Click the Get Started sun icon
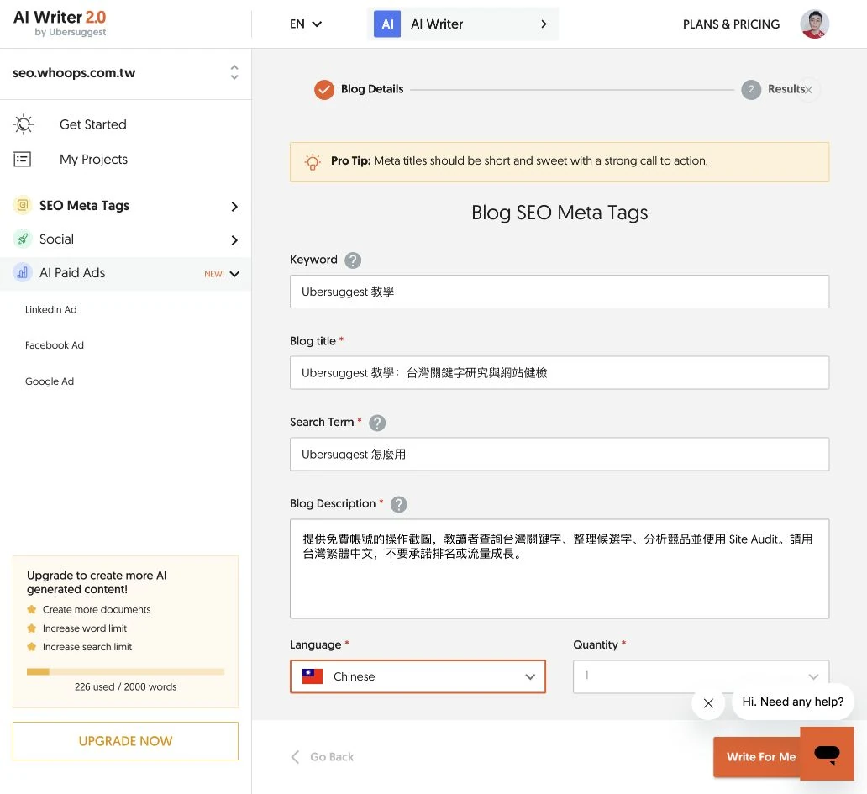 [x=24, y=124]
